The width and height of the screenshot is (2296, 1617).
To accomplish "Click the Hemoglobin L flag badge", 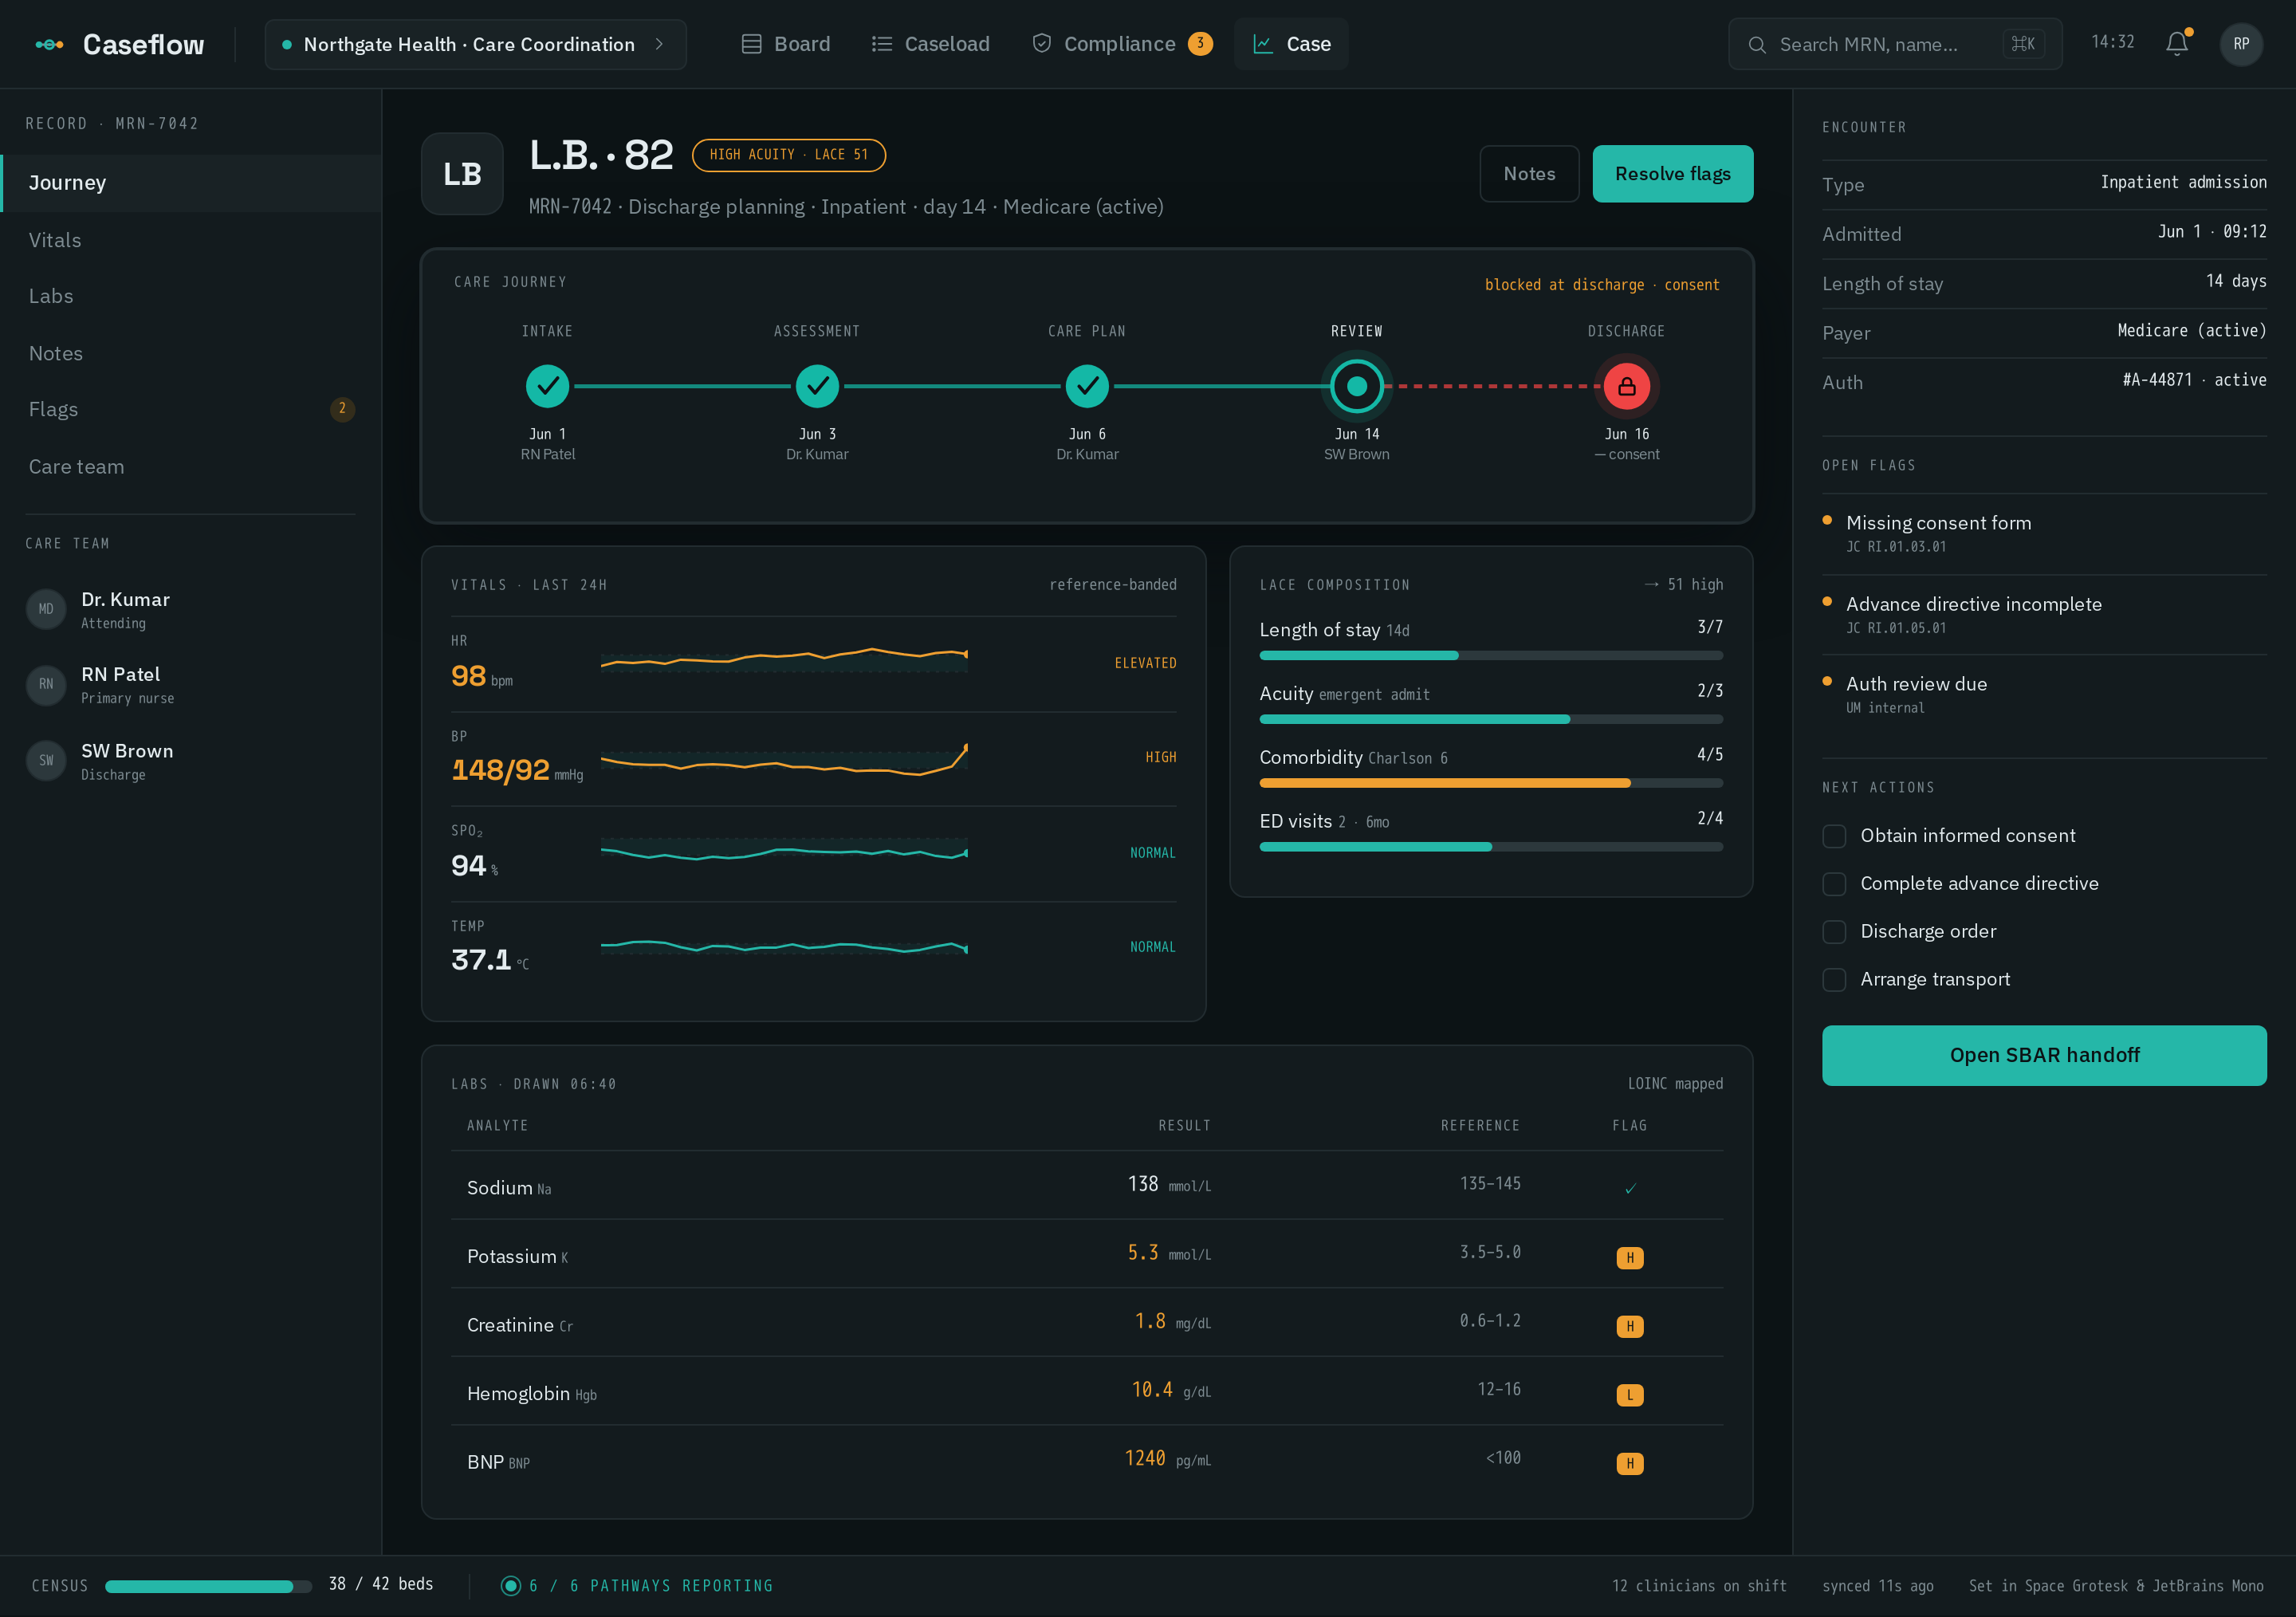I will point(1630,1395).
